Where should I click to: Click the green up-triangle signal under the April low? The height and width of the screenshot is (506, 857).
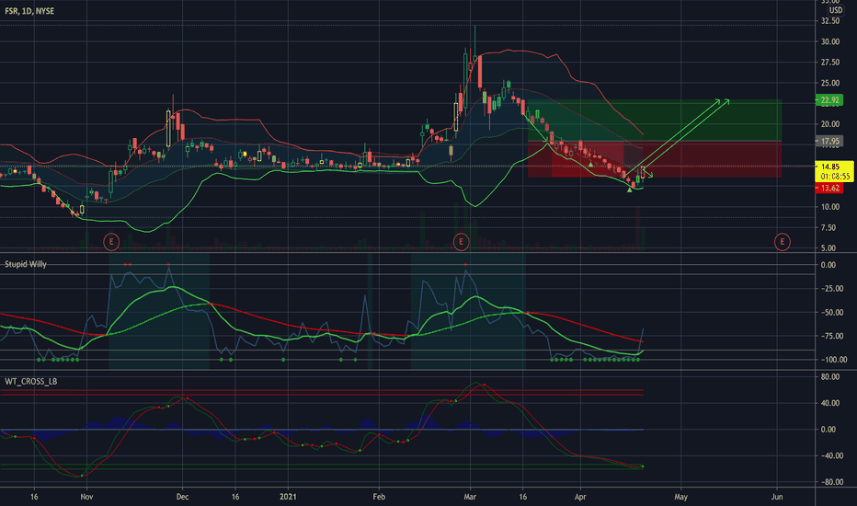pyautogui.click(x=629, y=190)
